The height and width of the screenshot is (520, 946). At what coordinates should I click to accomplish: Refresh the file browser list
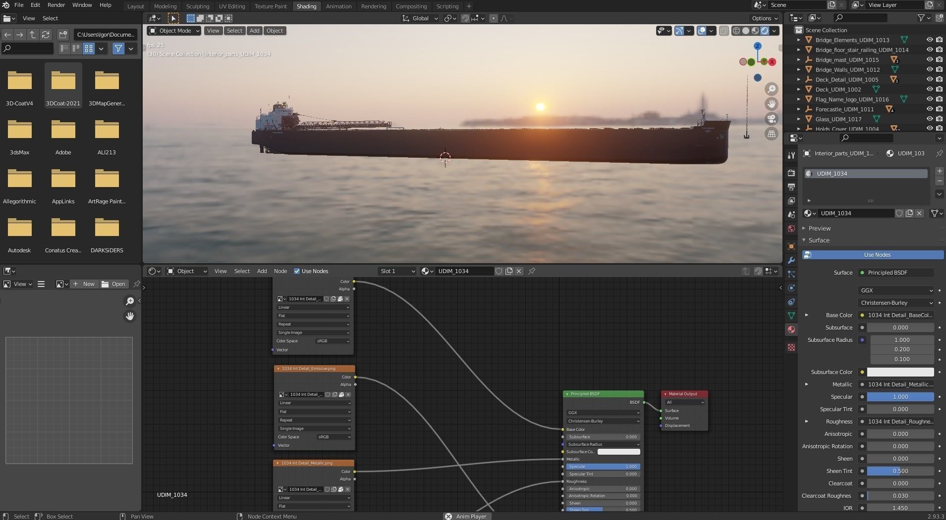click(x=46, y=35)
